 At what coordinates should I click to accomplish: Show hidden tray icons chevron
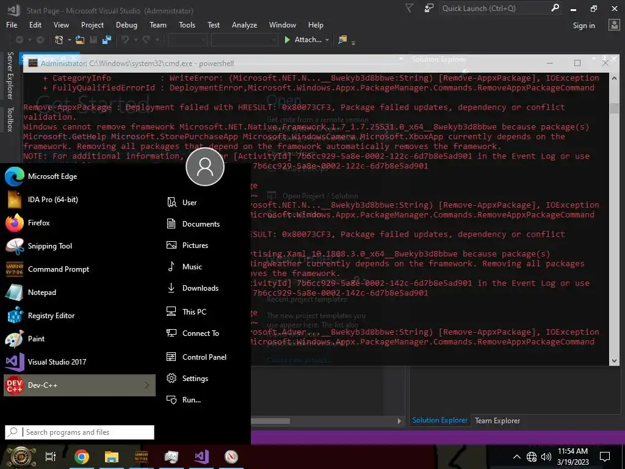click(x=516, y=457)
